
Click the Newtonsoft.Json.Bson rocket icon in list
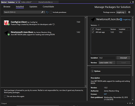[7, 33]
